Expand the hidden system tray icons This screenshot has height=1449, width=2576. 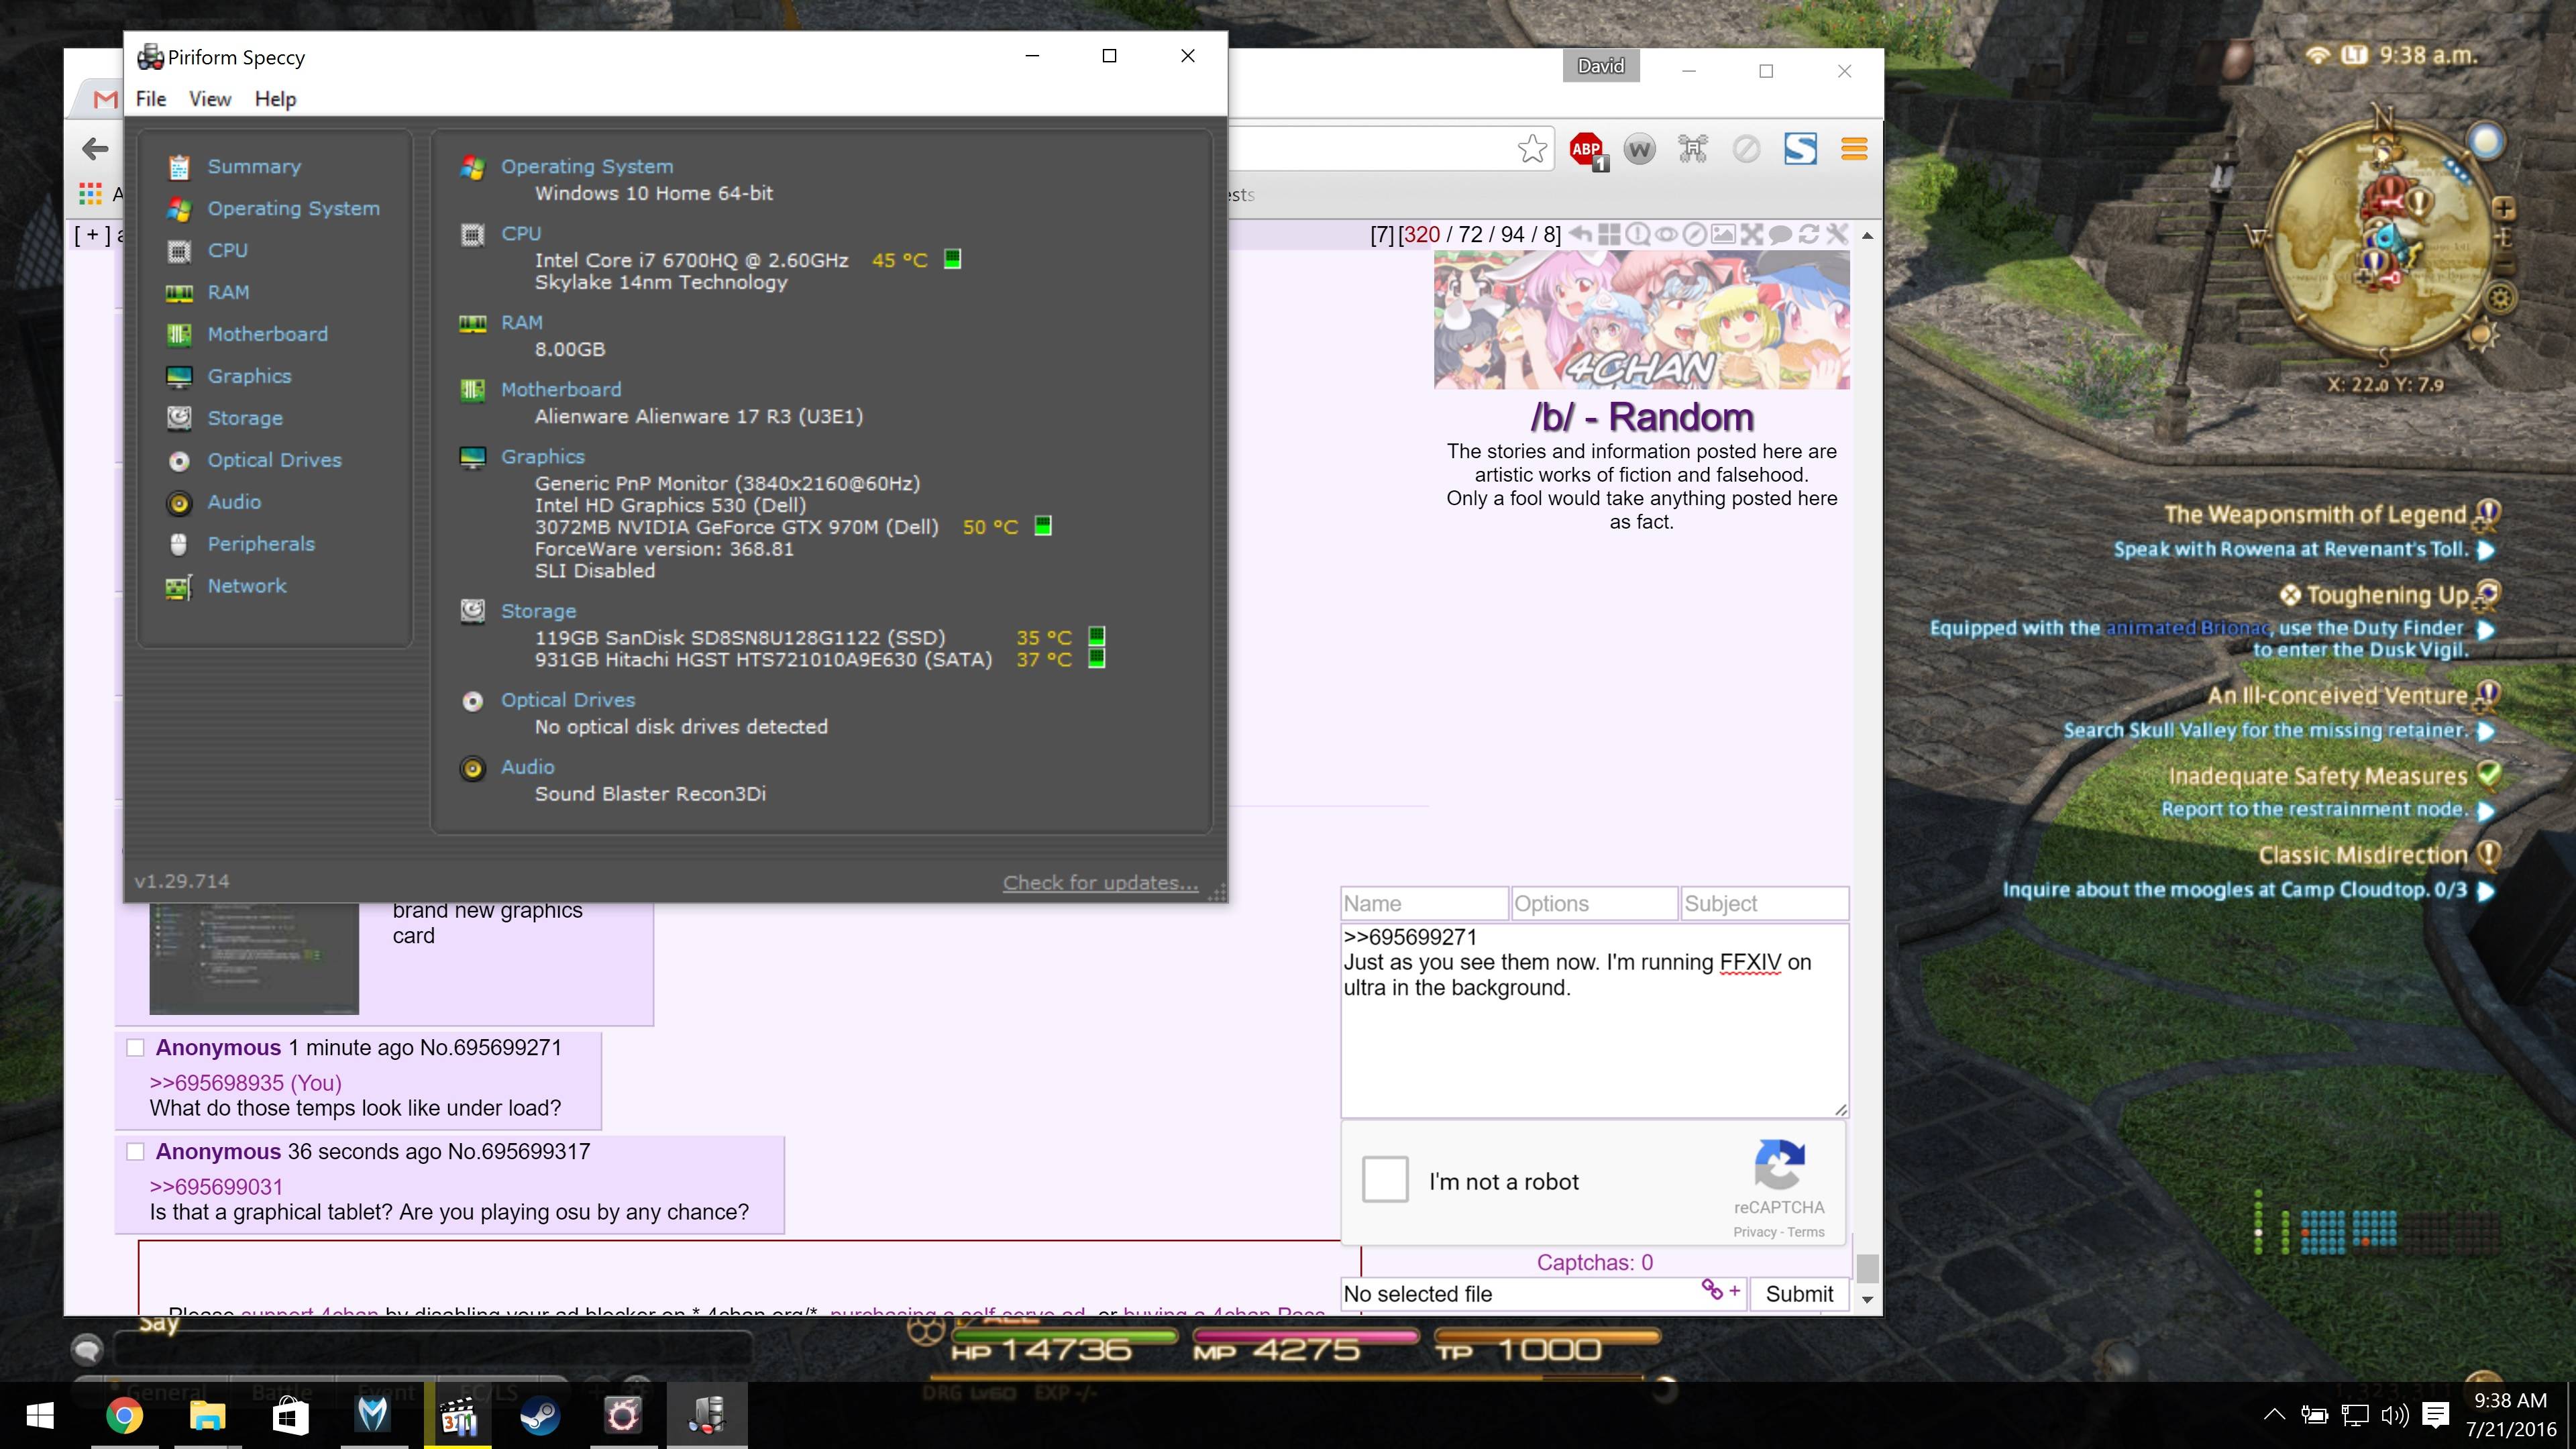(x=2274, y=1414)
